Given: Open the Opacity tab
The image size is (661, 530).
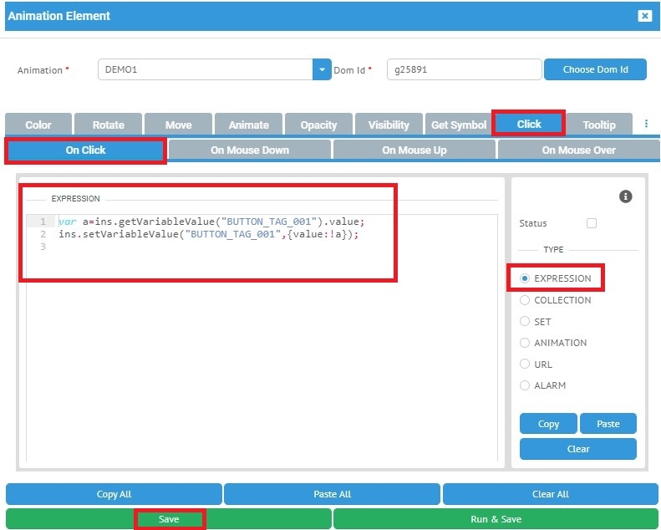Looking at the screenshot, I should [x=318, y=125].
